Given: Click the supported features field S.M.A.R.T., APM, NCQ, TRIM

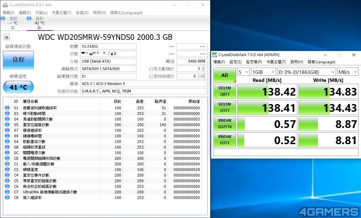Looking at the screenshot, I should [144, 91].
